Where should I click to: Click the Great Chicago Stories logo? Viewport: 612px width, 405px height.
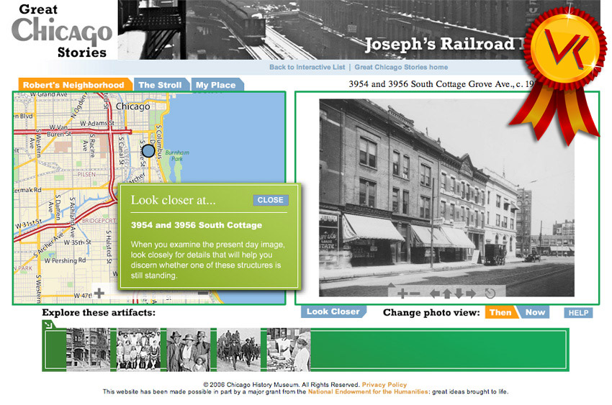click(61, 30)
